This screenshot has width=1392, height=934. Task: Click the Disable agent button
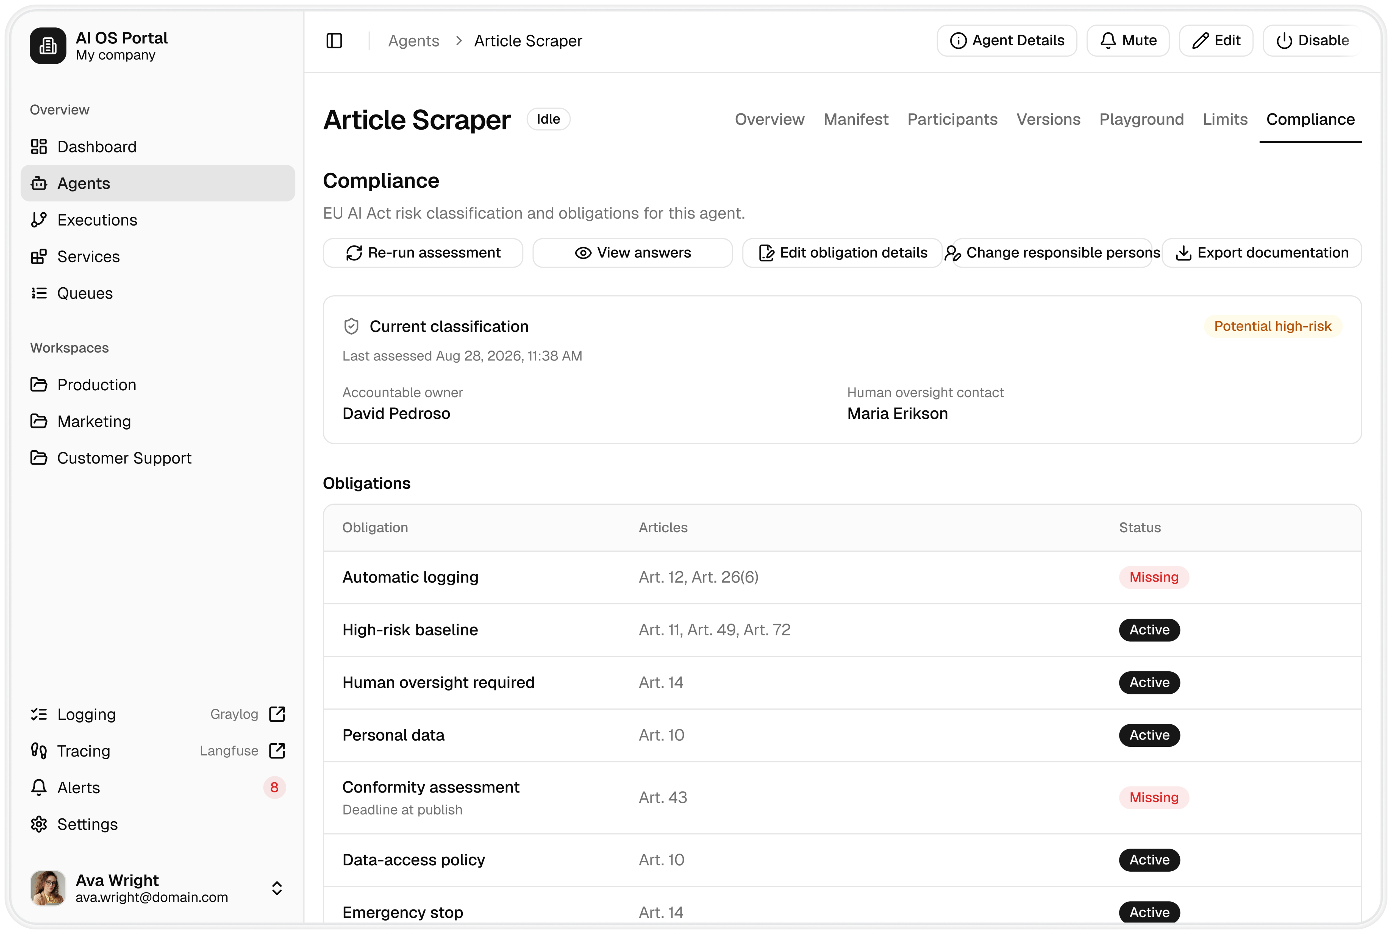[1312, 40]
